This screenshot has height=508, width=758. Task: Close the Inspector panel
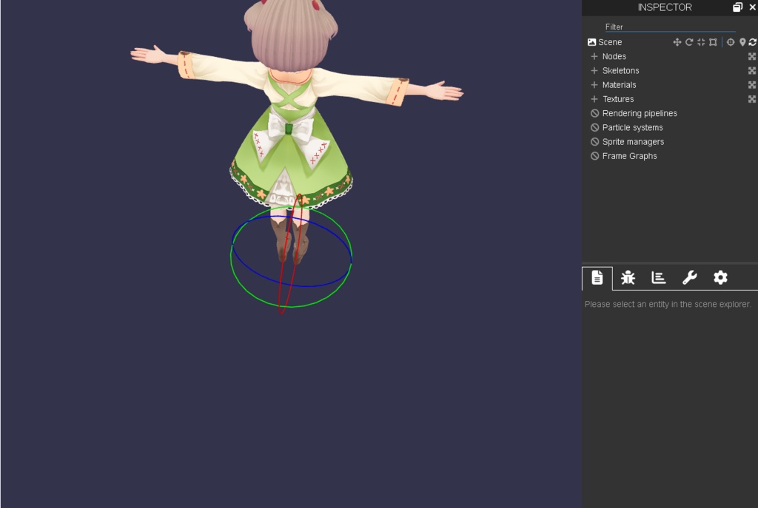point(752,7)
